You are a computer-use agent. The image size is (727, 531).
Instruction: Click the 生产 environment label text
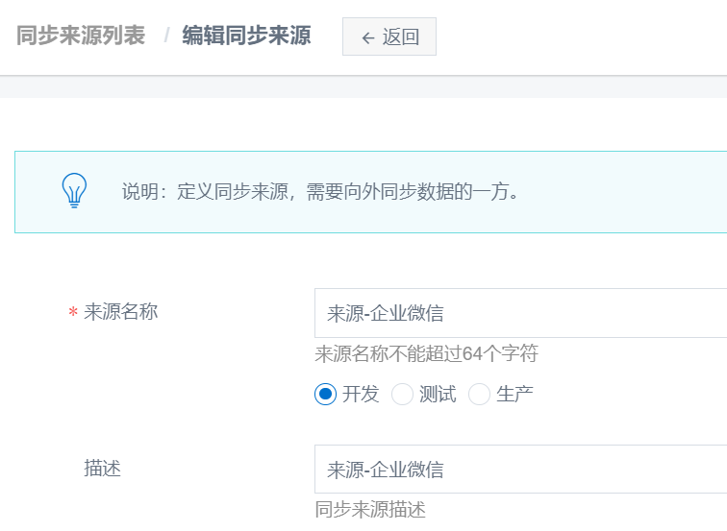click(x=514, y=394)
